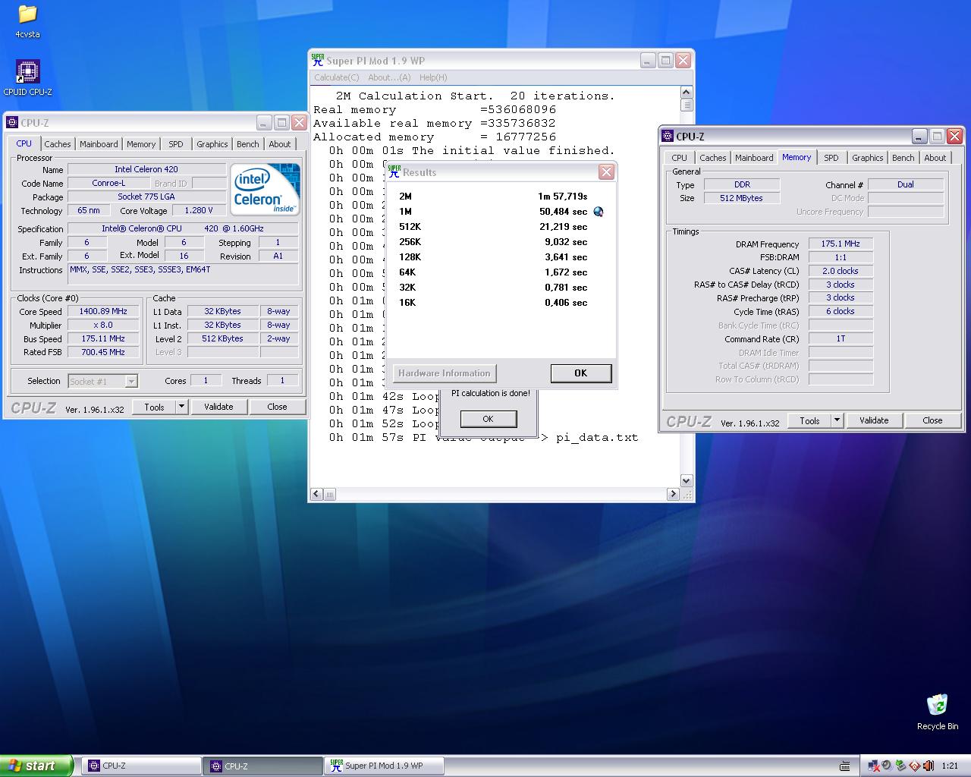The width and height of the screenshot is (971, 777).
Task: Switch to first CPU-Z taskbar button
Action: pyautogui.click(x=140, y=766)
